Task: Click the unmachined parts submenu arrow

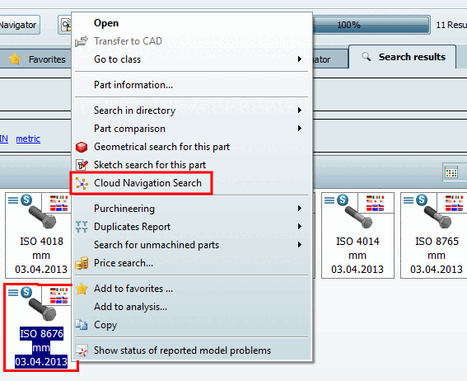Action: point(300,245)
